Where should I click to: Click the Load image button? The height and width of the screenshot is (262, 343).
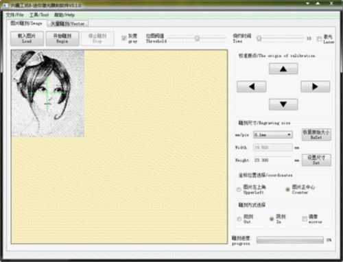27,38
